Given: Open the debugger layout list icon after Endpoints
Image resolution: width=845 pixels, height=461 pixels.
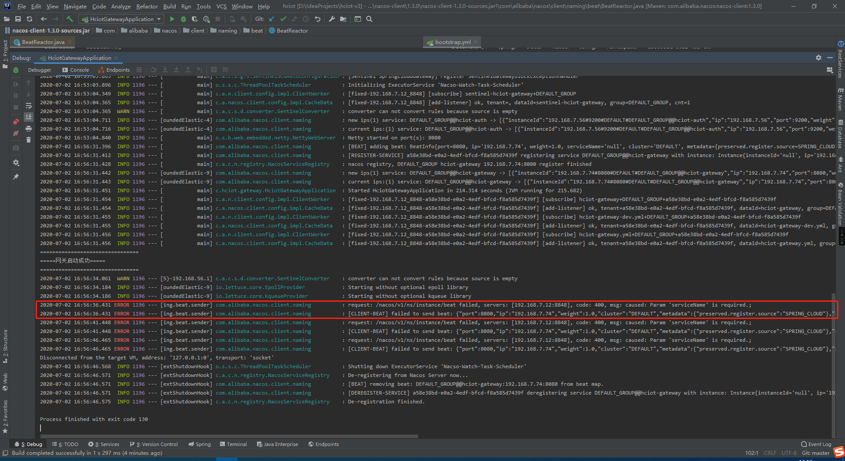Looking at the screenshot, I should (139, 70).
